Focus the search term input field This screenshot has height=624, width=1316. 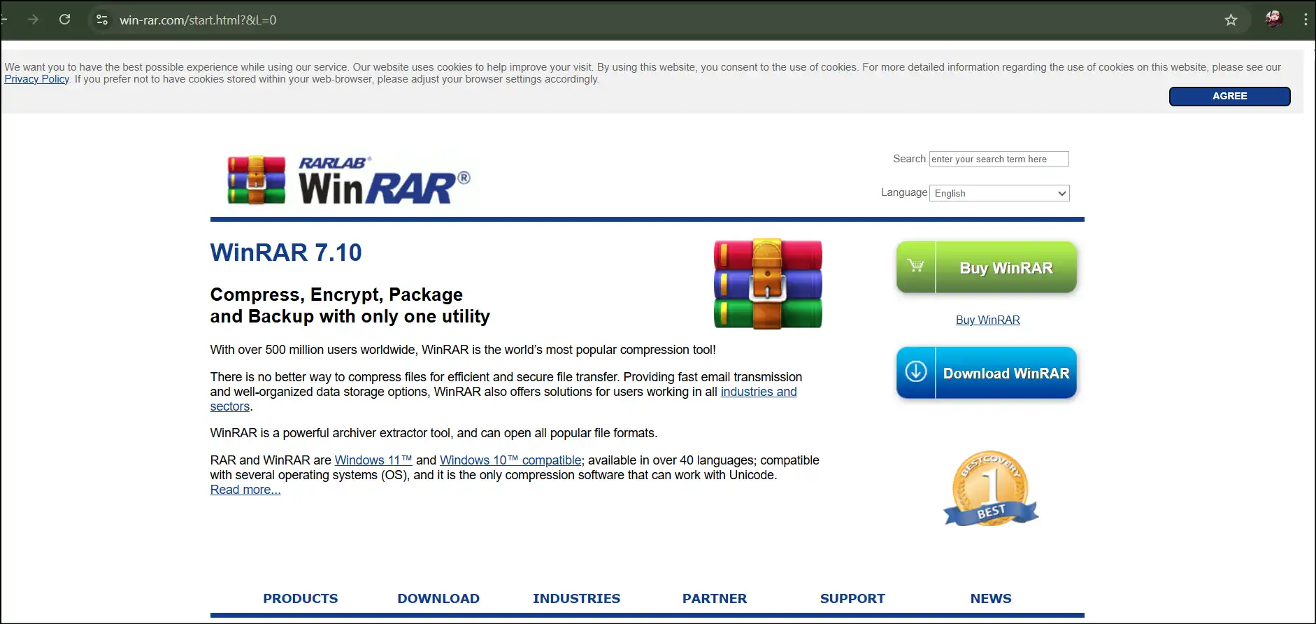click(x=999, y=159)
